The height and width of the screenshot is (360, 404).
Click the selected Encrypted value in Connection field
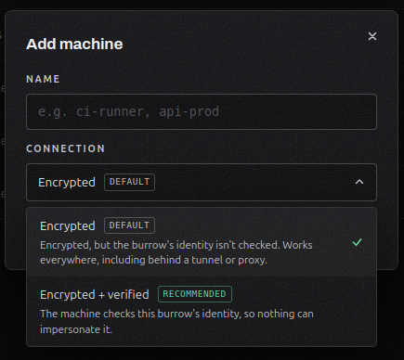pyautogui.click(x=67, y=182)
